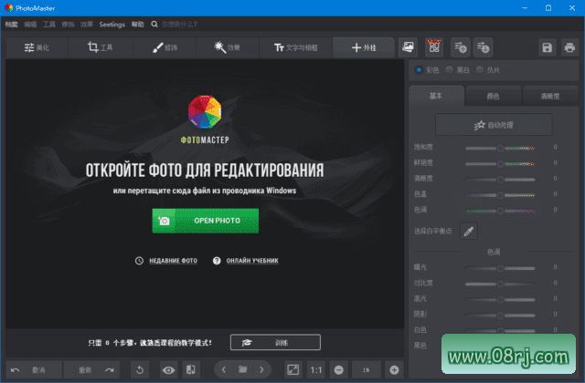
Task: Click the first slider handle in the tone section
Action: tap(500, 268)
